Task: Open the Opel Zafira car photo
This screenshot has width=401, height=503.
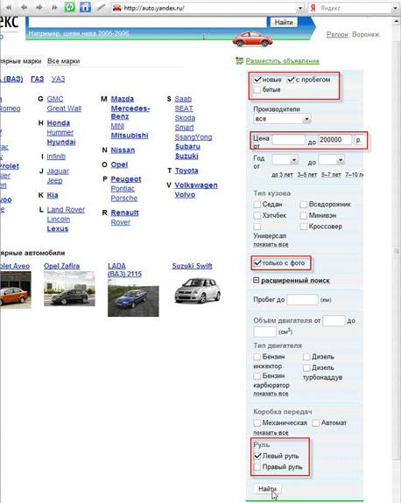Action: pos(69,289)
